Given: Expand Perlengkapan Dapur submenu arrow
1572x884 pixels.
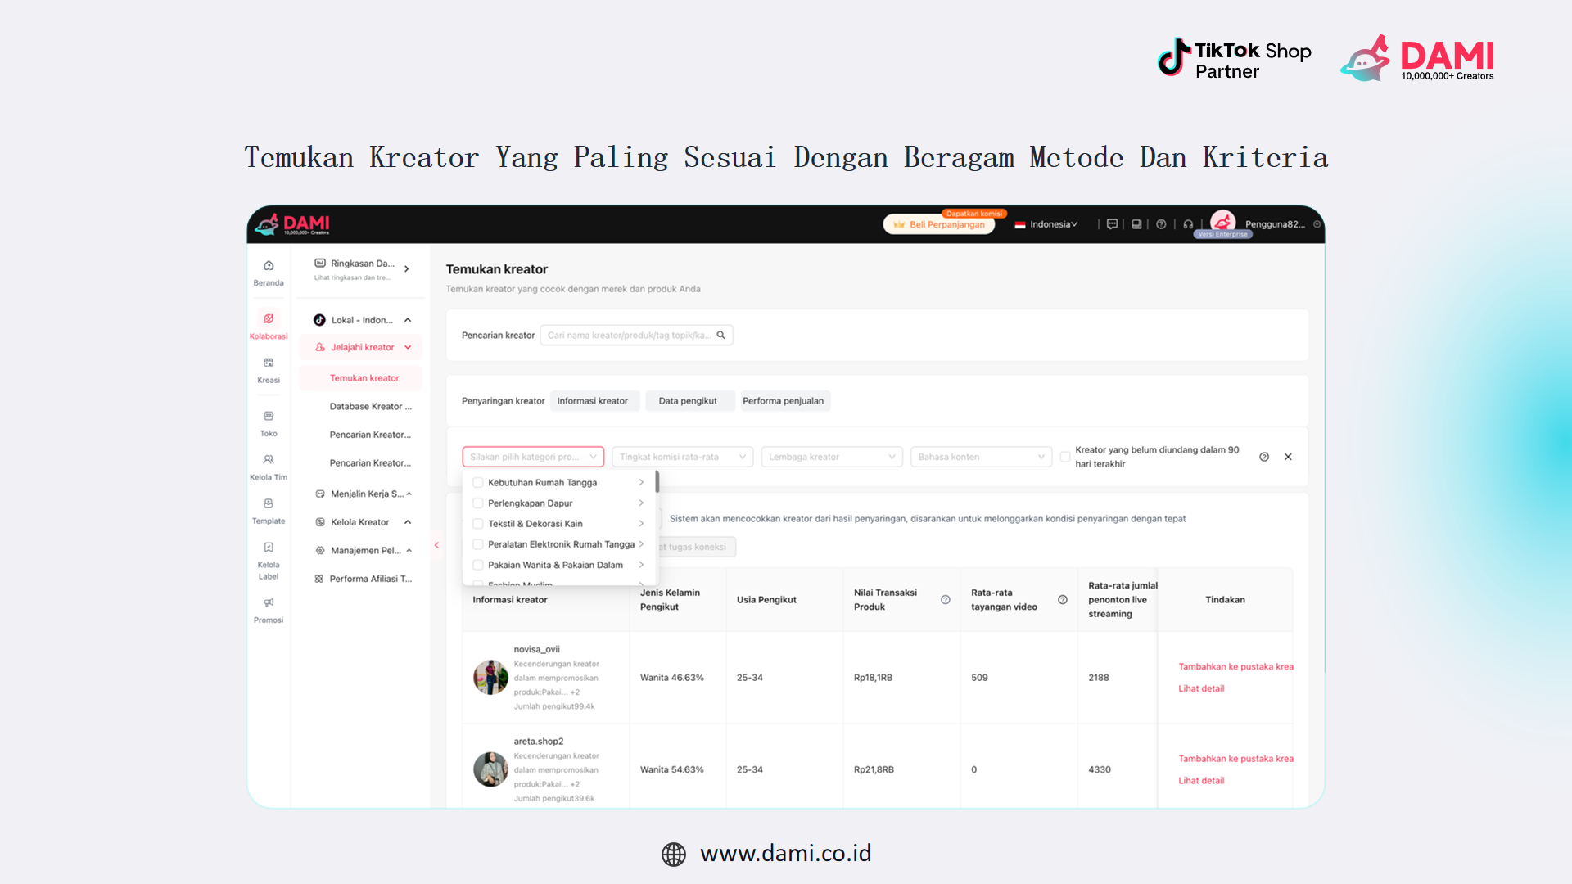Looking at the screenshot, I should pos(641,503).
